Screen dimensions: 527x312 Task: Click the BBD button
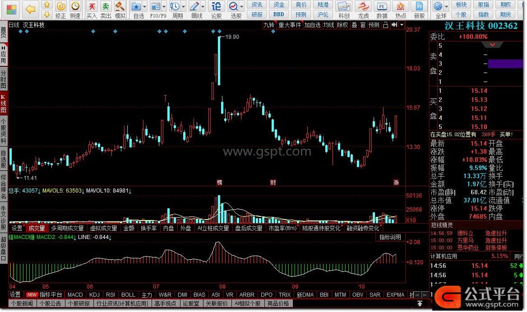coord(279,14)
